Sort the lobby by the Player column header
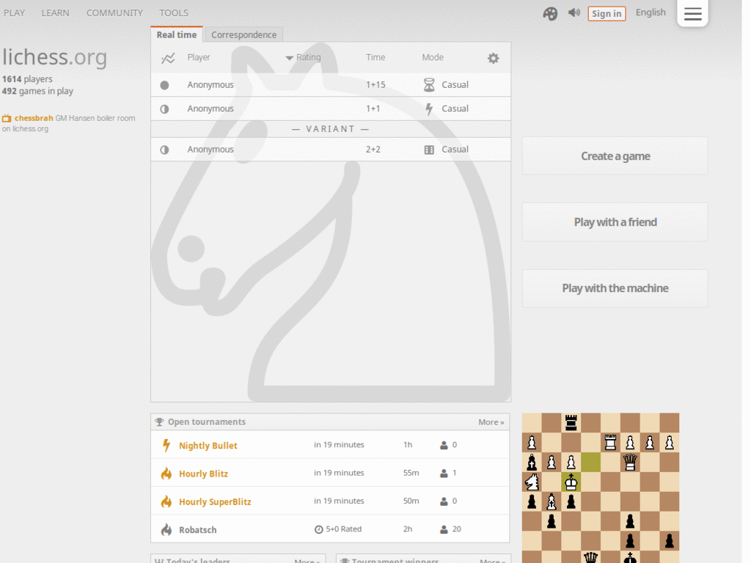 point(199,57)
